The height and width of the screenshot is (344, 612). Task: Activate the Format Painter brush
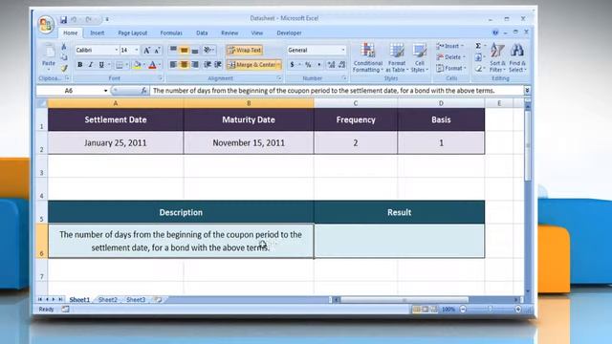(x=64, y=68)
